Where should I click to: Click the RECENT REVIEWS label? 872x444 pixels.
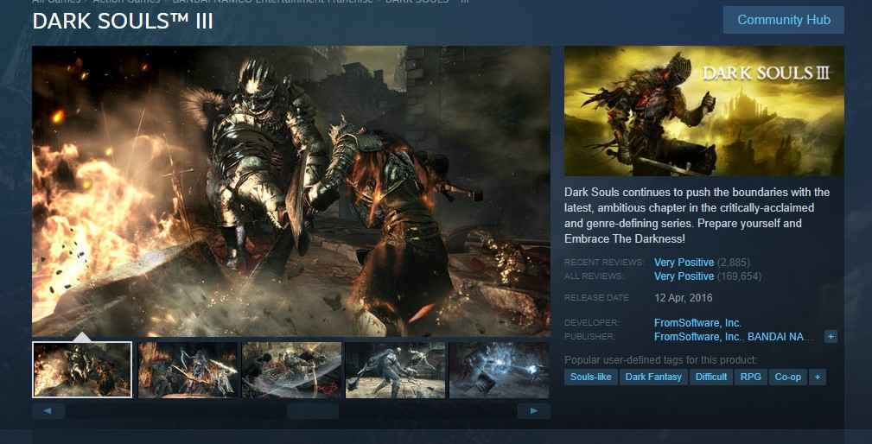point(603,263)
